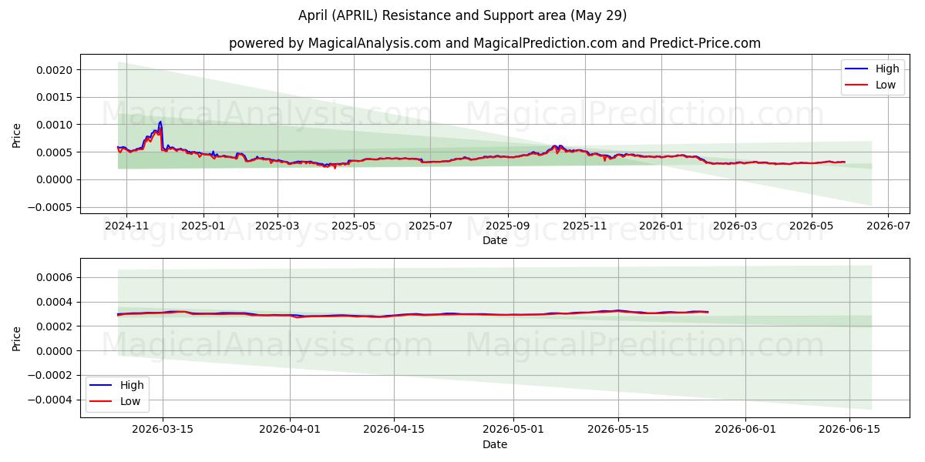Click the top chart y-axis value 0.0010
The height and width of the screenshot is (462, 925).
pos(55,125)
